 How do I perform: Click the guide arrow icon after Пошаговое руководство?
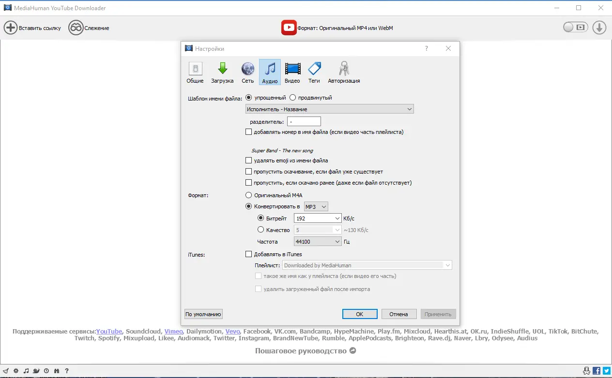coord(353,351)
